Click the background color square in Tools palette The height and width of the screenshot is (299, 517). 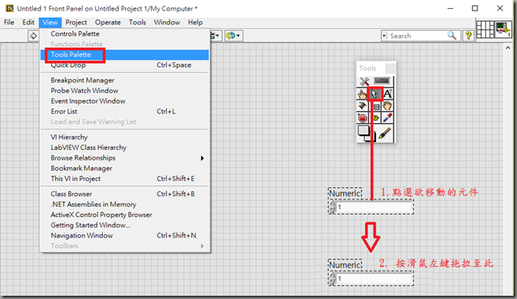click(x=371, y=136)
